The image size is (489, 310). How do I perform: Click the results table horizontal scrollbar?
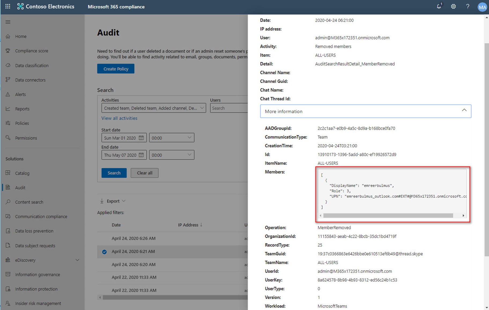tap(175, 297)
